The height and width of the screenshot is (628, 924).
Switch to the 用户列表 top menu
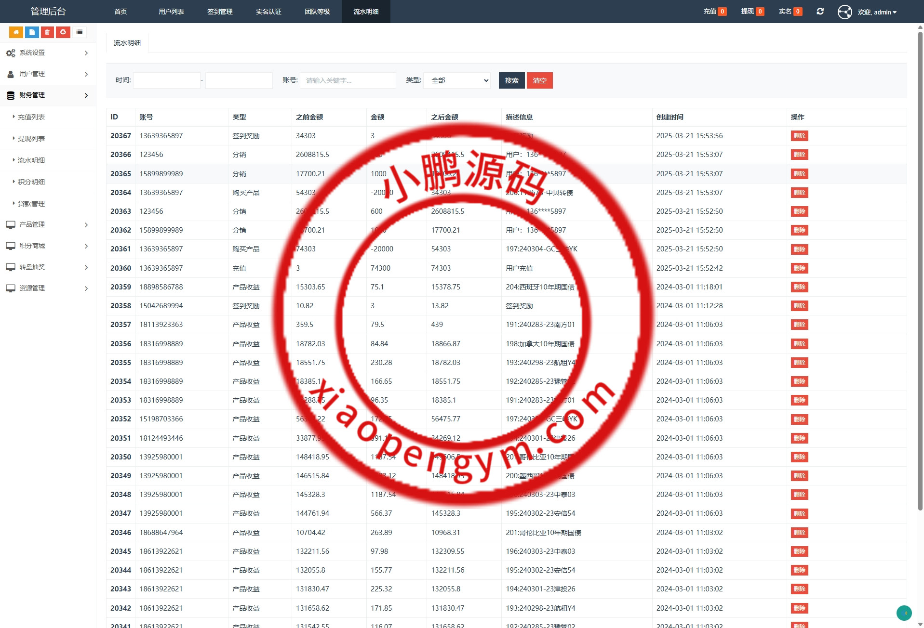[x=171, y=12]
